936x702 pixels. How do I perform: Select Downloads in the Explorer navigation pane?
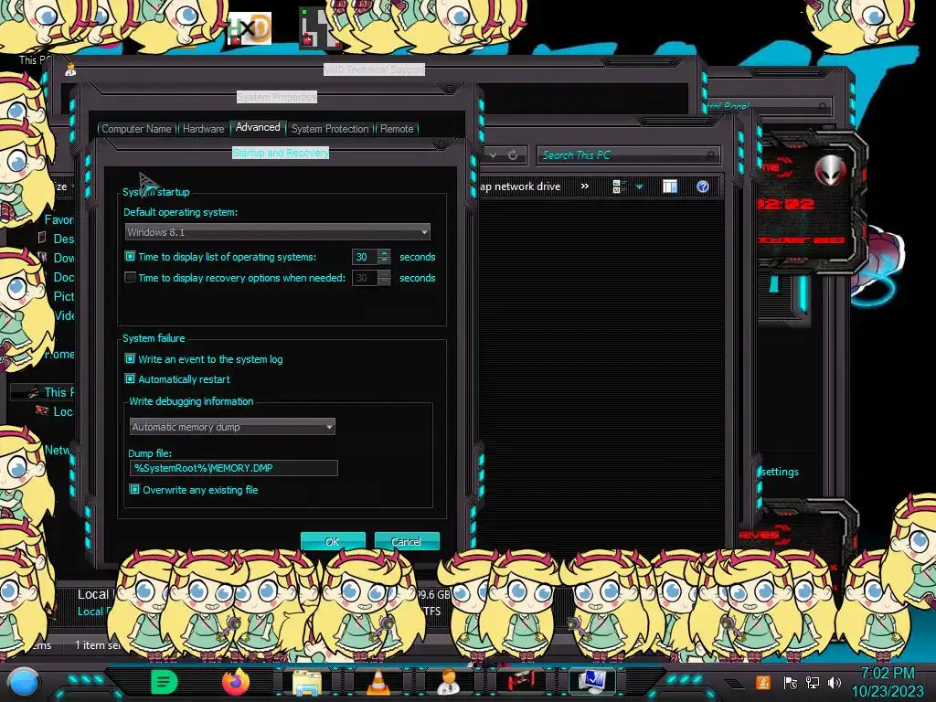click(x=63, y=258)
